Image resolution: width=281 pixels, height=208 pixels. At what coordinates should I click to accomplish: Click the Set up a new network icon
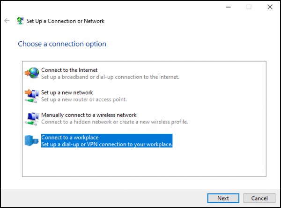click(31, 95)
